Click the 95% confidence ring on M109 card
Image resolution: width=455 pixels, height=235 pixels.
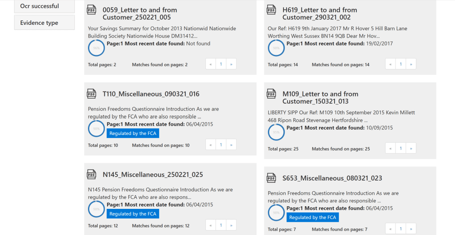pos(276,132)
